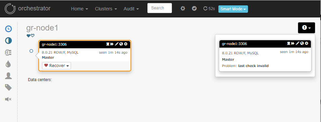Viewport: 321px width, 122px height.
Task: Click the checkmark circle icon in the navbar
Action: tap(194, 8)
